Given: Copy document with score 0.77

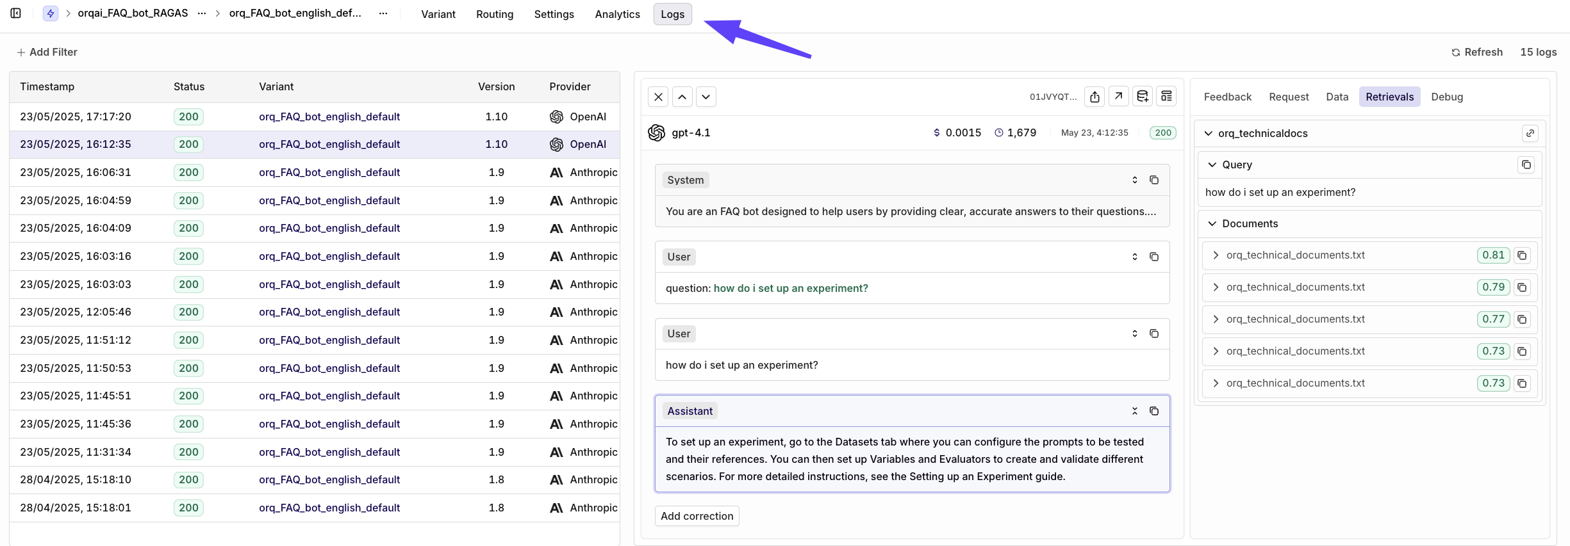Looking at the screenshot, I should tap(1522, 319).
